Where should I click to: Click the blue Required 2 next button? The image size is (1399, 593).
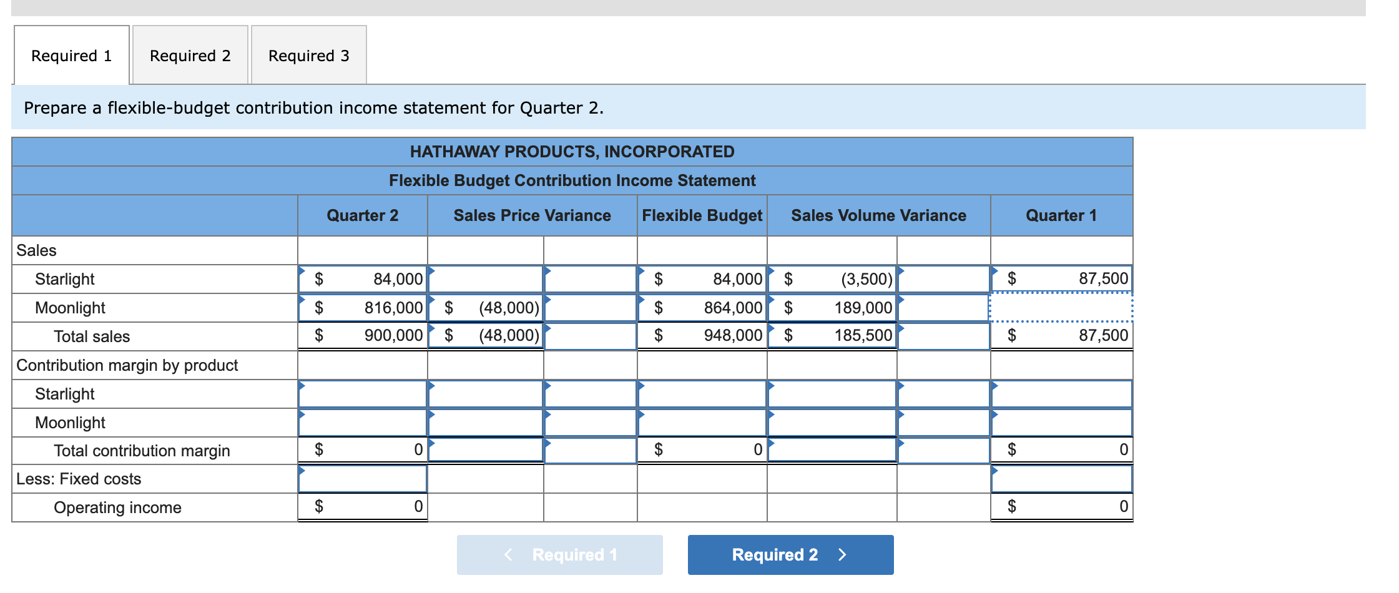(790, 554)
